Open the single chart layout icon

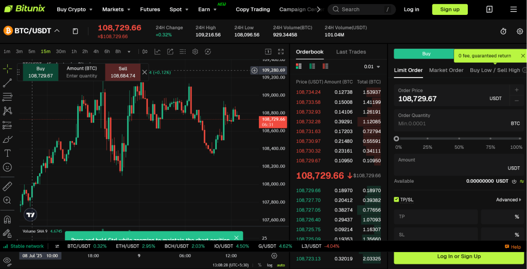coord(268,52)
